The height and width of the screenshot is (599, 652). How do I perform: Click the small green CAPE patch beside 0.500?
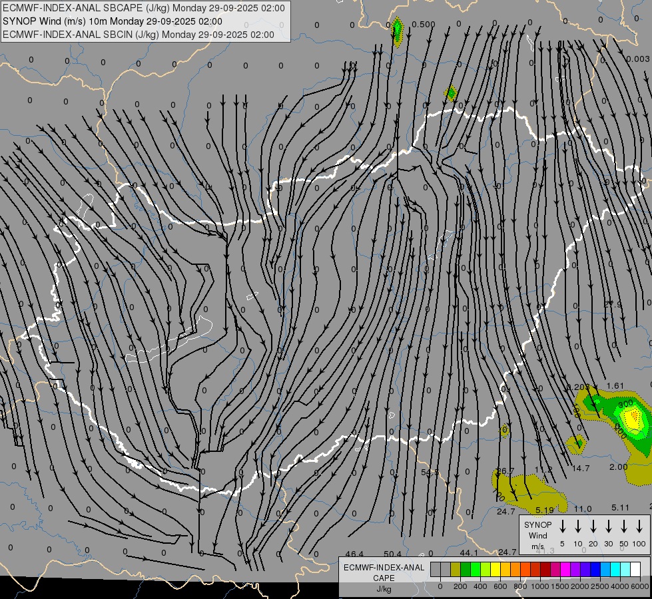pyautogui.click(x=398, y=31)
